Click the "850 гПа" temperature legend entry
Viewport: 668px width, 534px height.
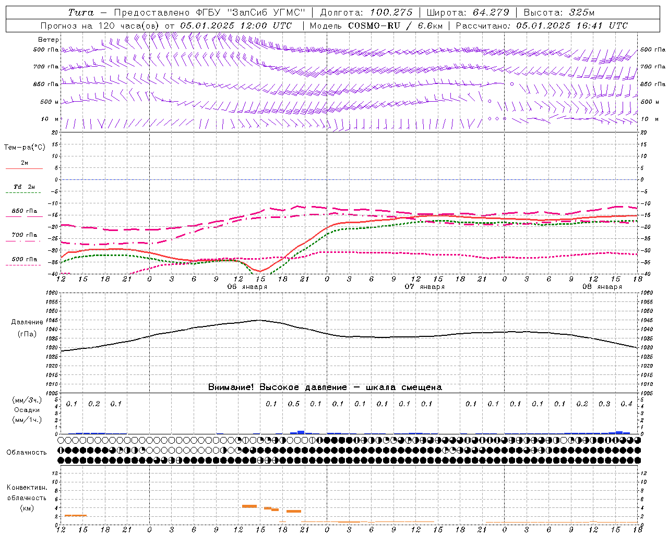tap(24, 211)
